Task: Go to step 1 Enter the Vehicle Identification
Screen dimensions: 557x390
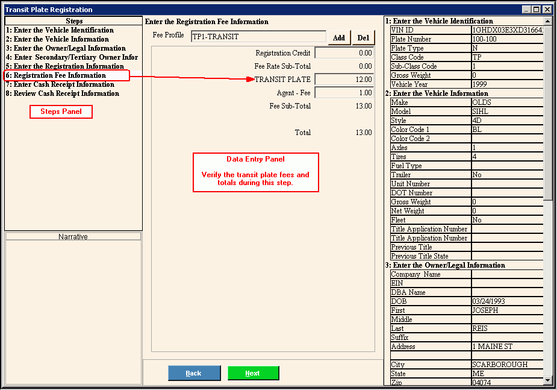Action: tap(60, 30)
